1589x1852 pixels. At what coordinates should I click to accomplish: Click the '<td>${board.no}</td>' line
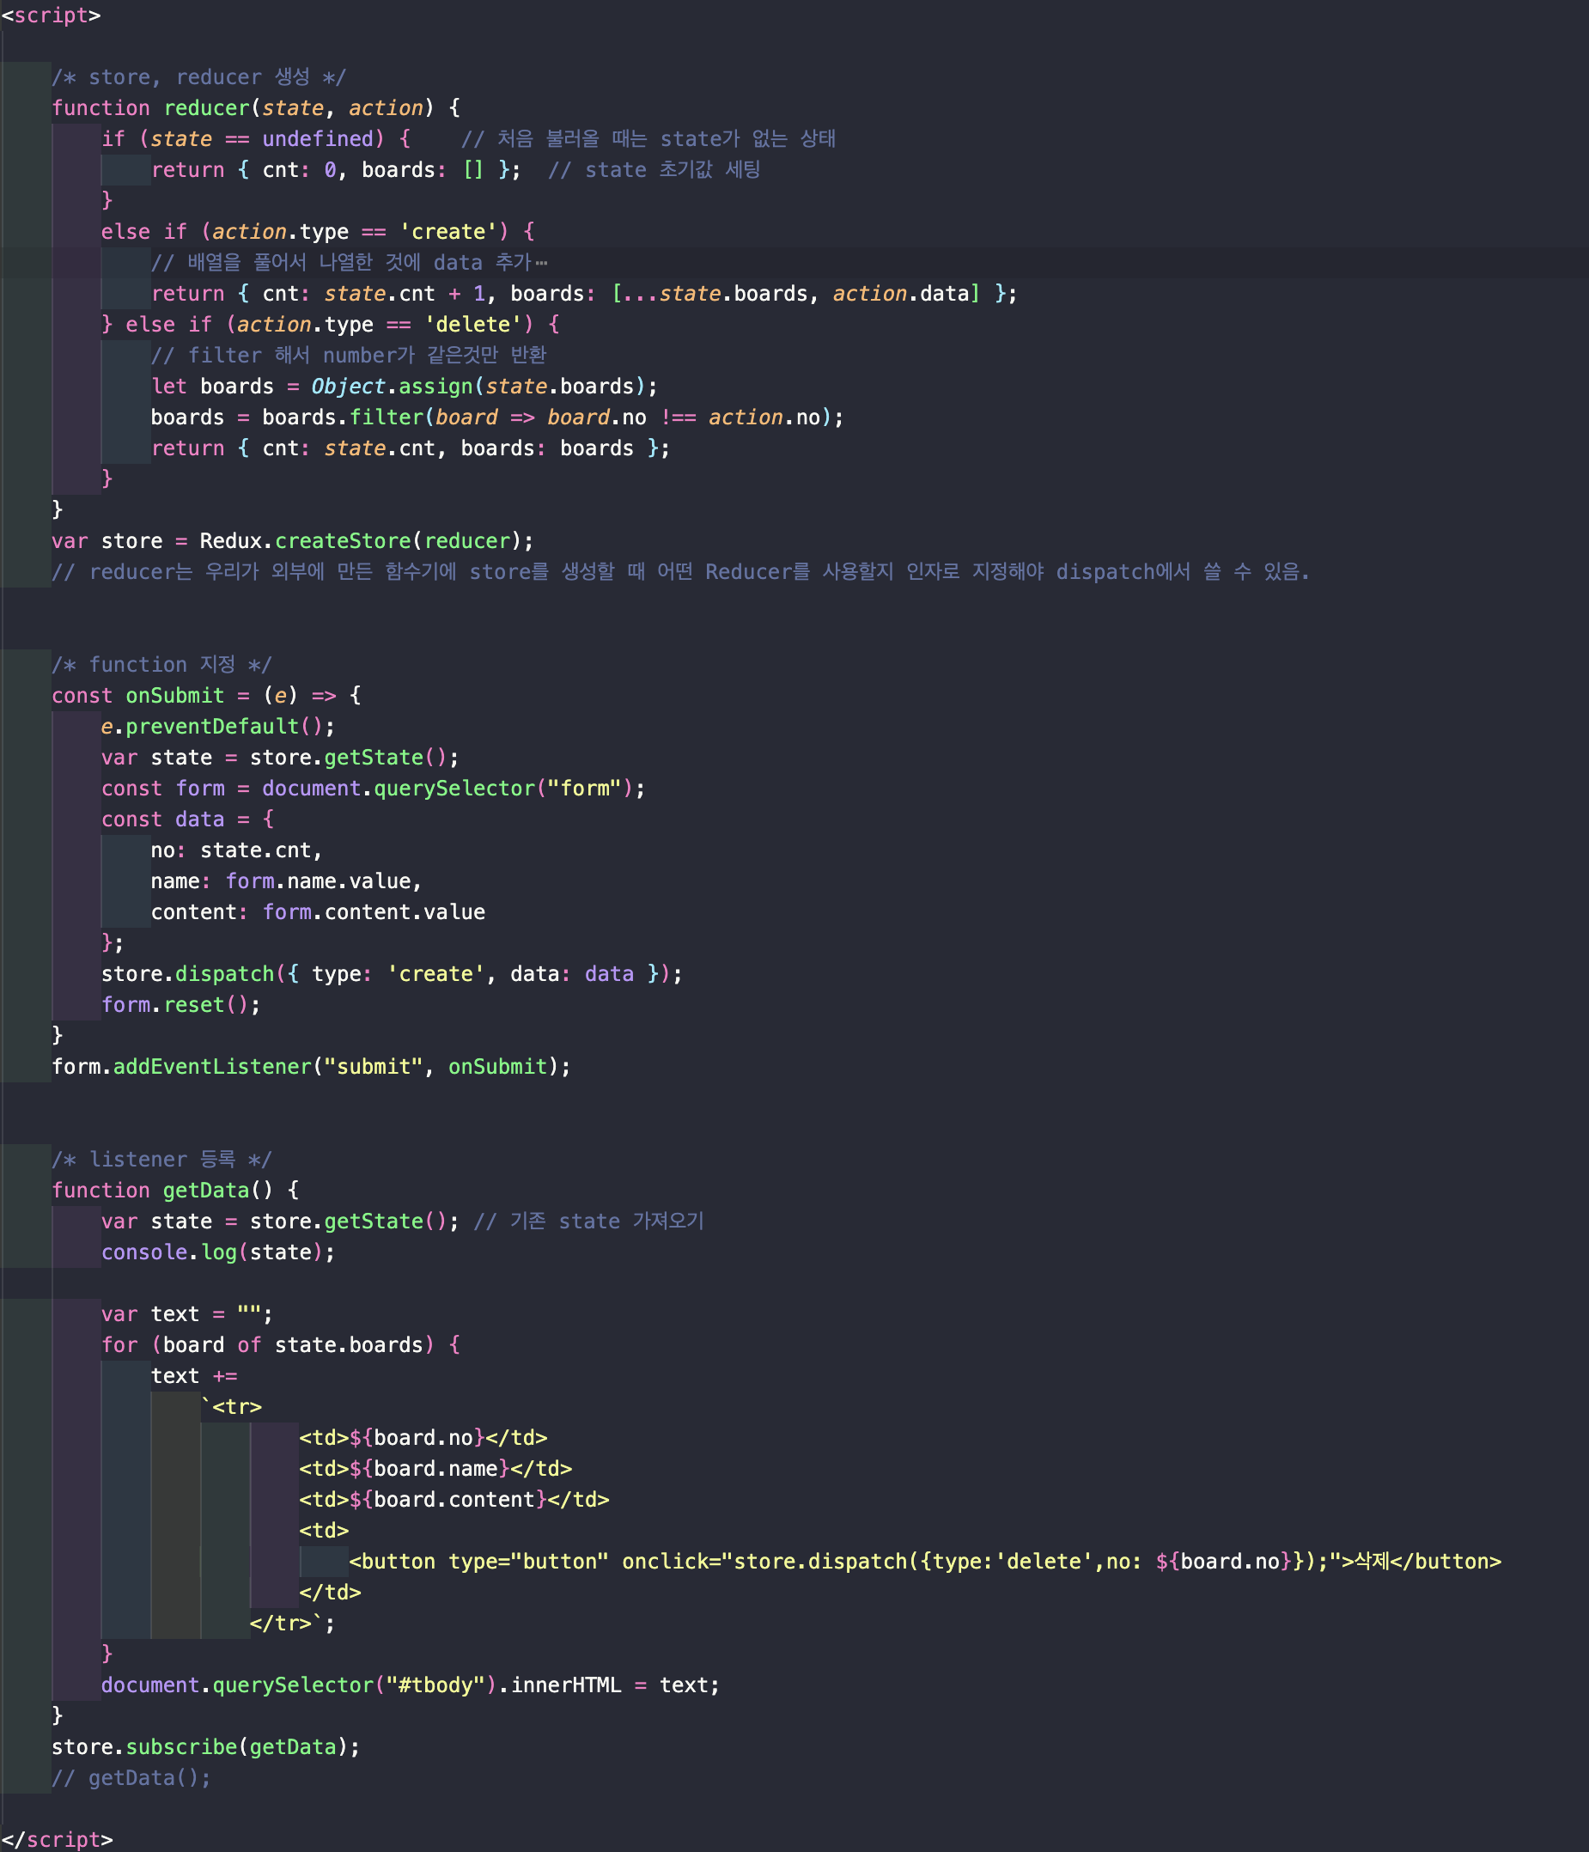coord(423,1437)
